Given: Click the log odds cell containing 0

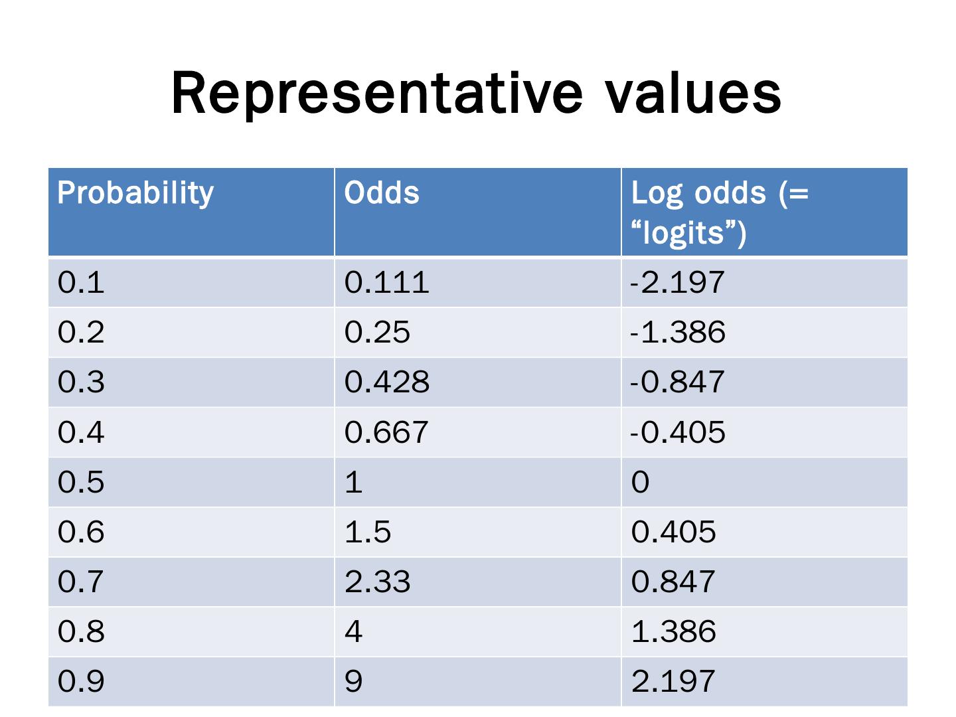Looking at the screenshot, I should [764, 482].
